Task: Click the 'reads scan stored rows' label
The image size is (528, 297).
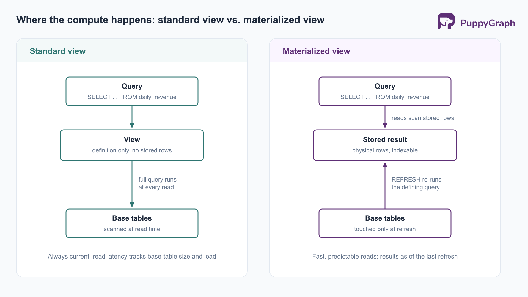Action: (x=423, y=118)
